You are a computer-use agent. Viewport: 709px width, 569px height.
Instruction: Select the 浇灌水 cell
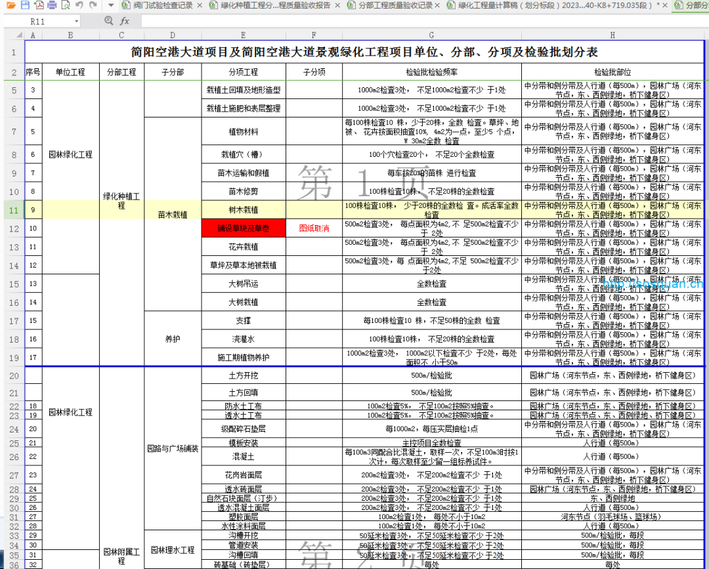[x=244, y=339]
